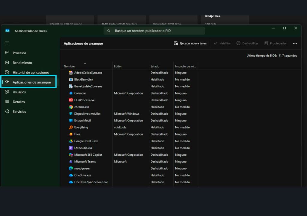307x216 pixels.
Task: Click the Detalles list icon
Action: tap(7, 101)
